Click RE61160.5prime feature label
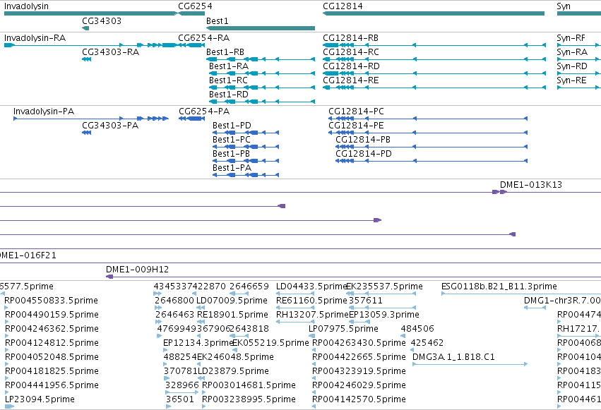Viewport: 601px width, 410px height. (311, 301)
